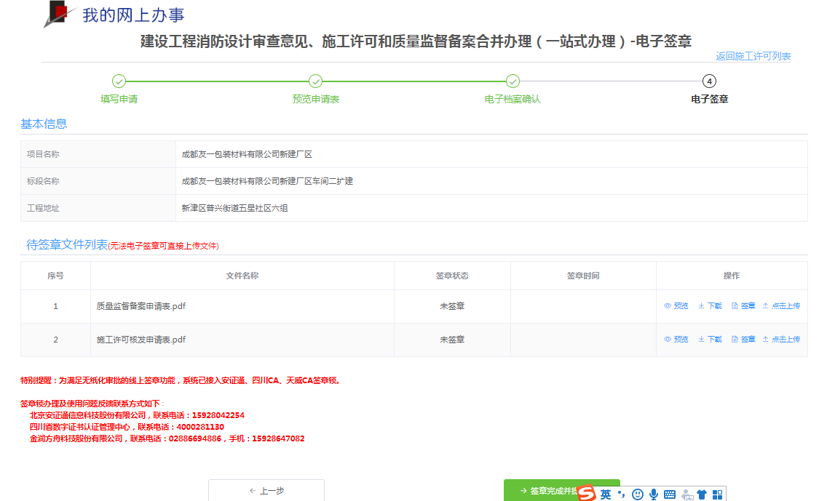Sign 施工许可核发申请表.pdf via 签章
The height and width of the screenshot is (501, 827).
point(743,340)
